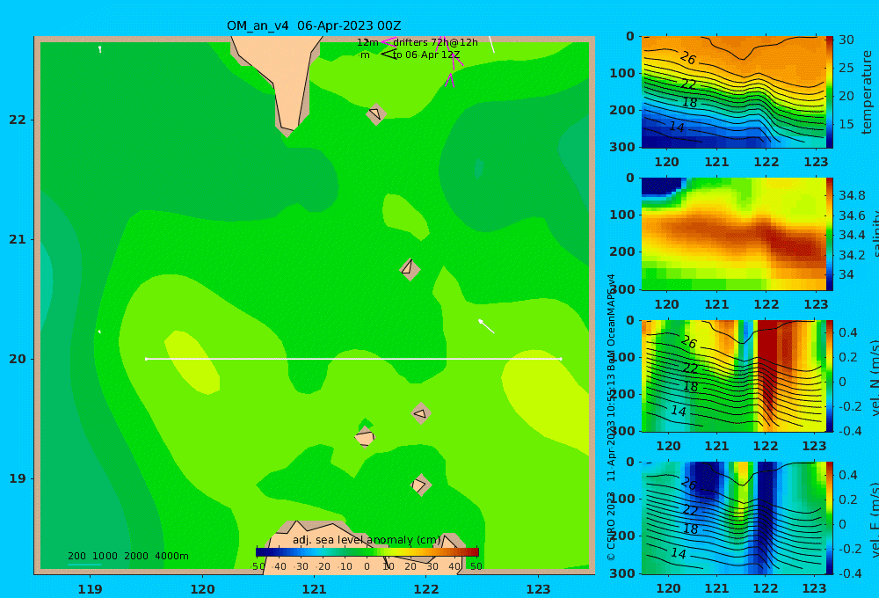Click the 'vel. E (m/s)' axis label
The width and height of the screenshot is (879, 598).
click(x=873, y=520)
